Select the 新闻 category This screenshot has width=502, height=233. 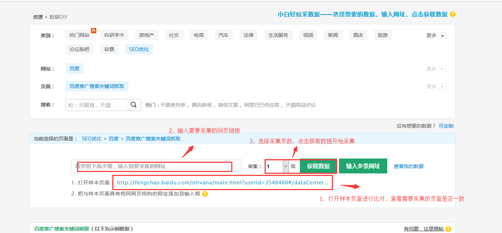[x=333, y=35]
